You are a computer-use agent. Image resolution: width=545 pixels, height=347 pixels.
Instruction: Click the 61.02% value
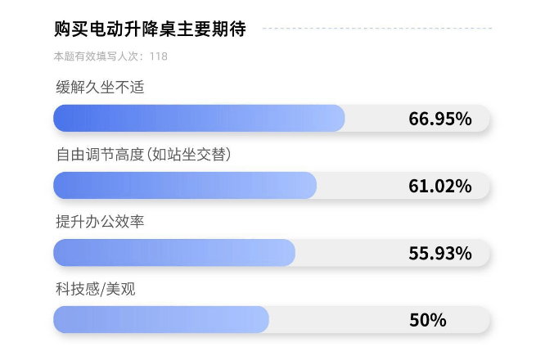click(439, 186)
